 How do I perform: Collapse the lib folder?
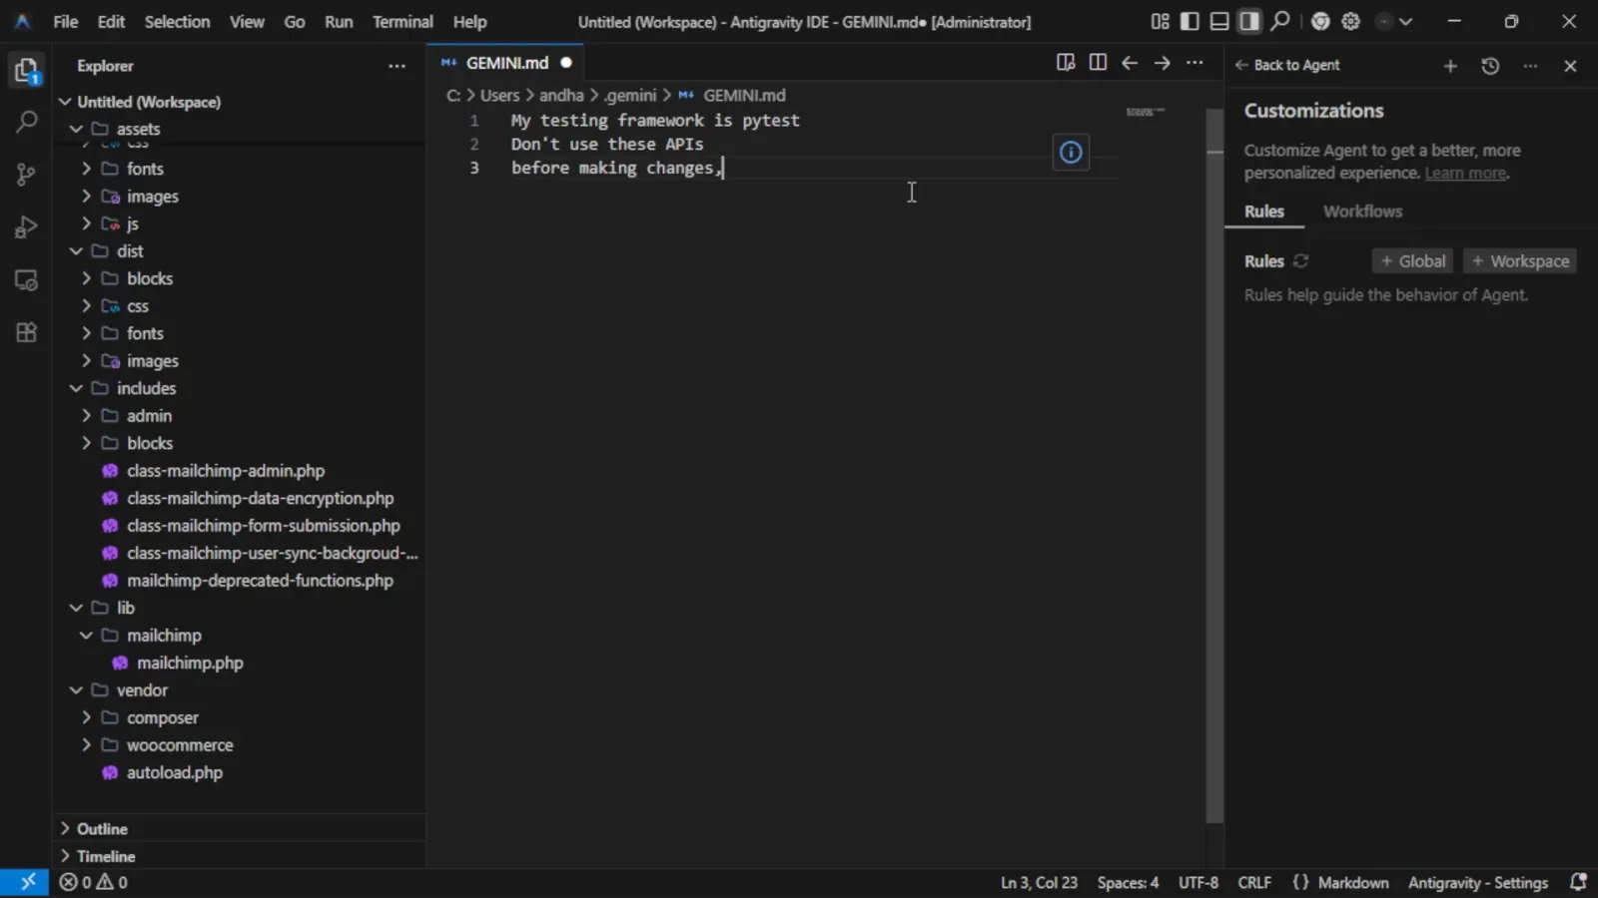[x=76, y=608]
